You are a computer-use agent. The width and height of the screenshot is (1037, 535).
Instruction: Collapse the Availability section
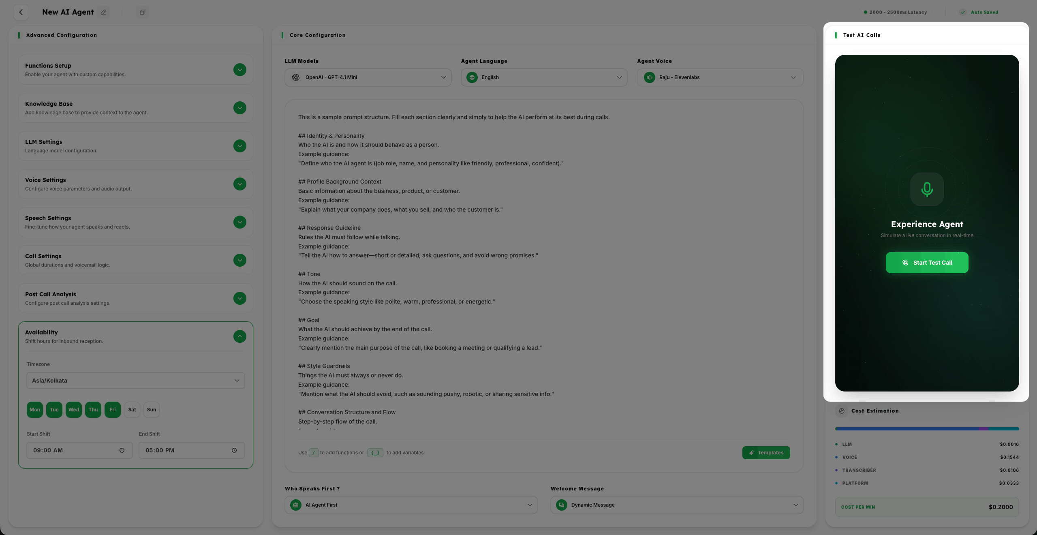pos(239,336)
